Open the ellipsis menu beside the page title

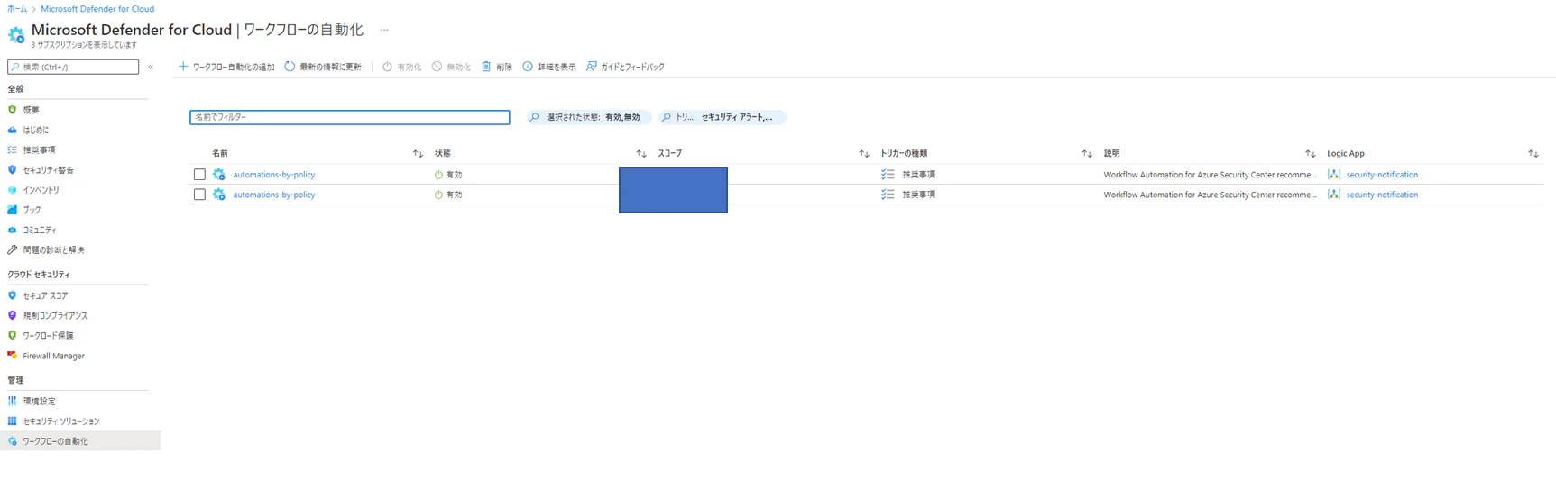[384, 30]
